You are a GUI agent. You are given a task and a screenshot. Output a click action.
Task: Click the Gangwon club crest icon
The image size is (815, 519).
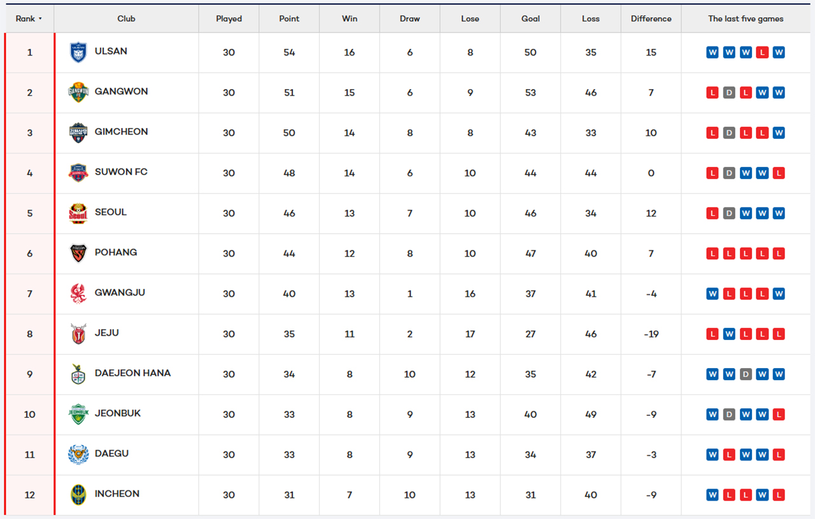(78, 92)
